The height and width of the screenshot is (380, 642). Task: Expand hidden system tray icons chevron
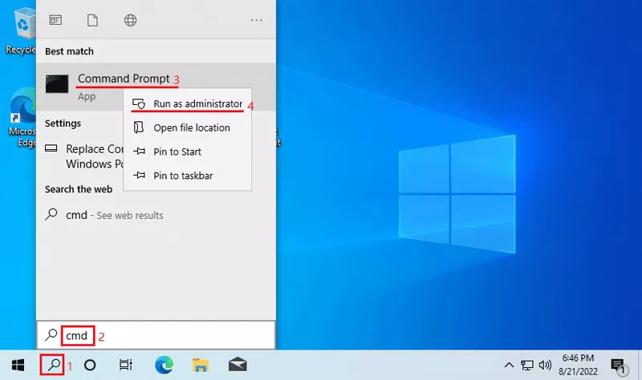tap(510, 365)
